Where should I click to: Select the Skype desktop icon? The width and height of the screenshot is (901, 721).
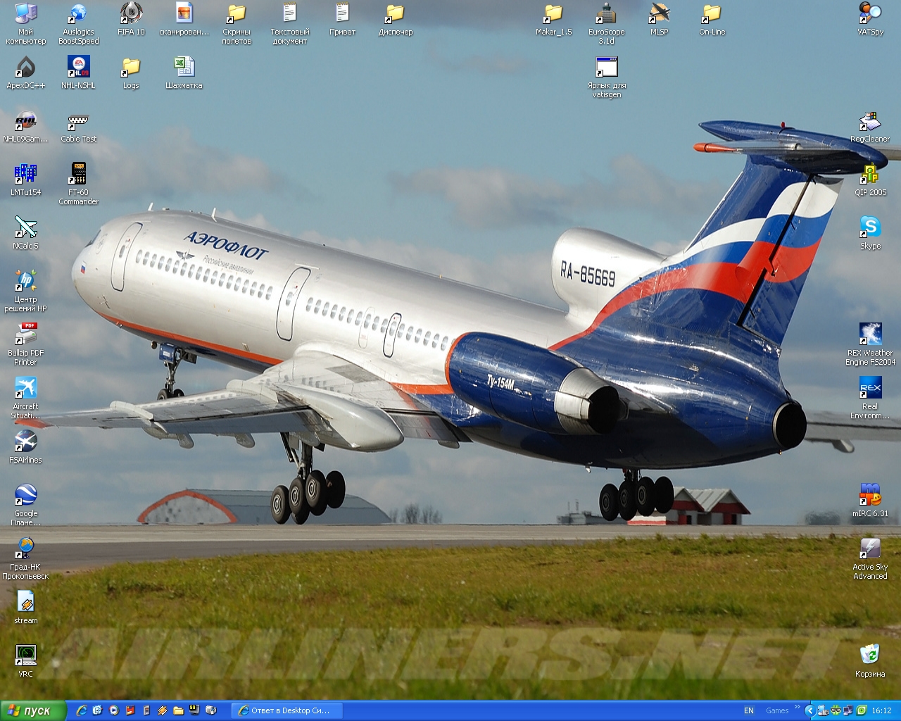coord(870,234)
